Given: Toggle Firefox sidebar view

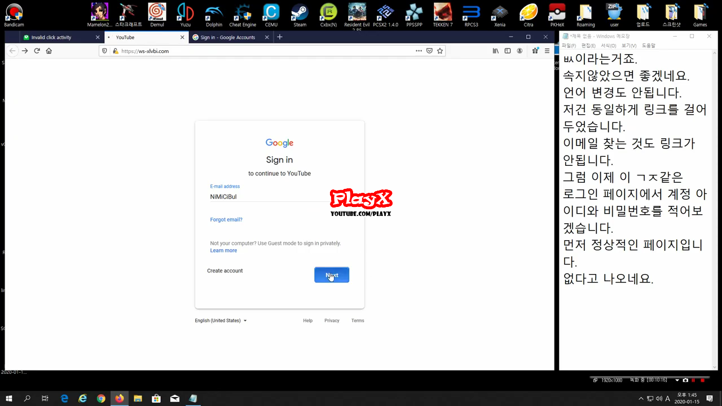Looking at the screenshot, I should click(x=508, y=51).
